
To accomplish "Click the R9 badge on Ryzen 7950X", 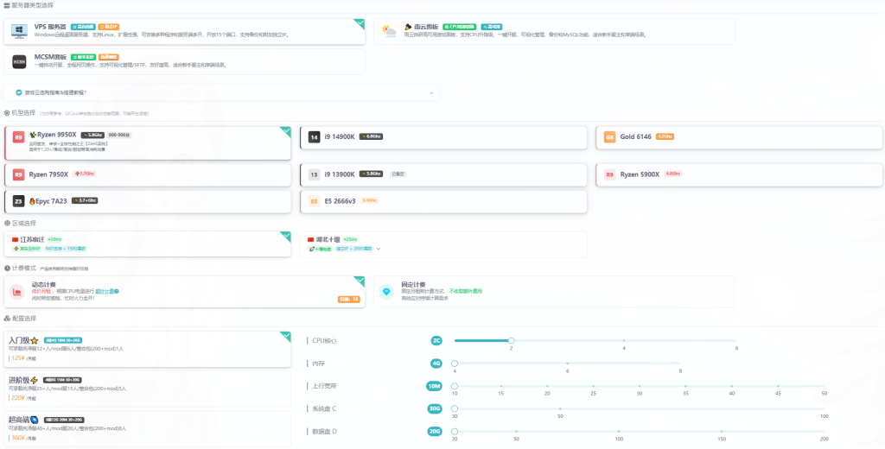I will 18,174.
